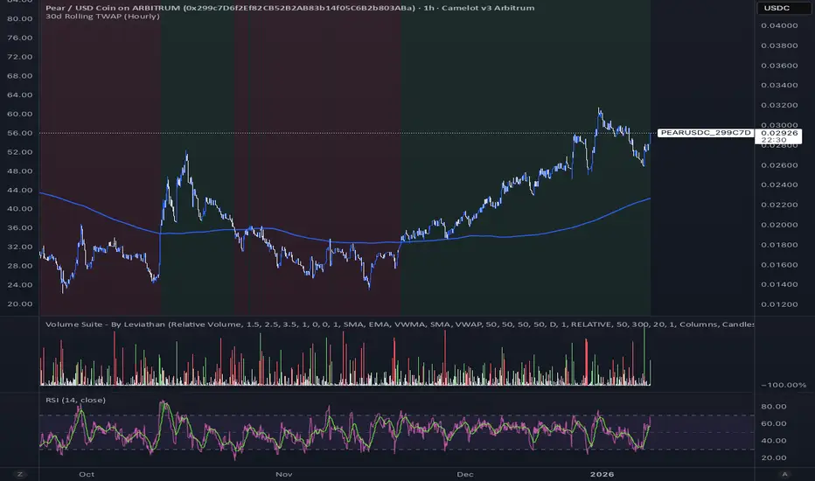815x481 pixels.
Task: Click the Nov label on time axis
Action: coord(284,474)
